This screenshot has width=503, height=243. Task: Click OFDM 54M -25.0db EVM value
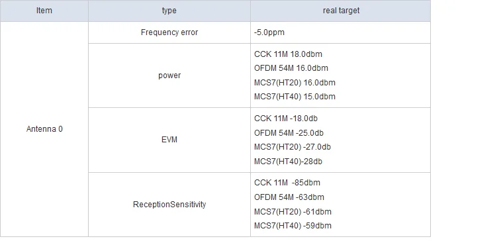click(289, 133)
